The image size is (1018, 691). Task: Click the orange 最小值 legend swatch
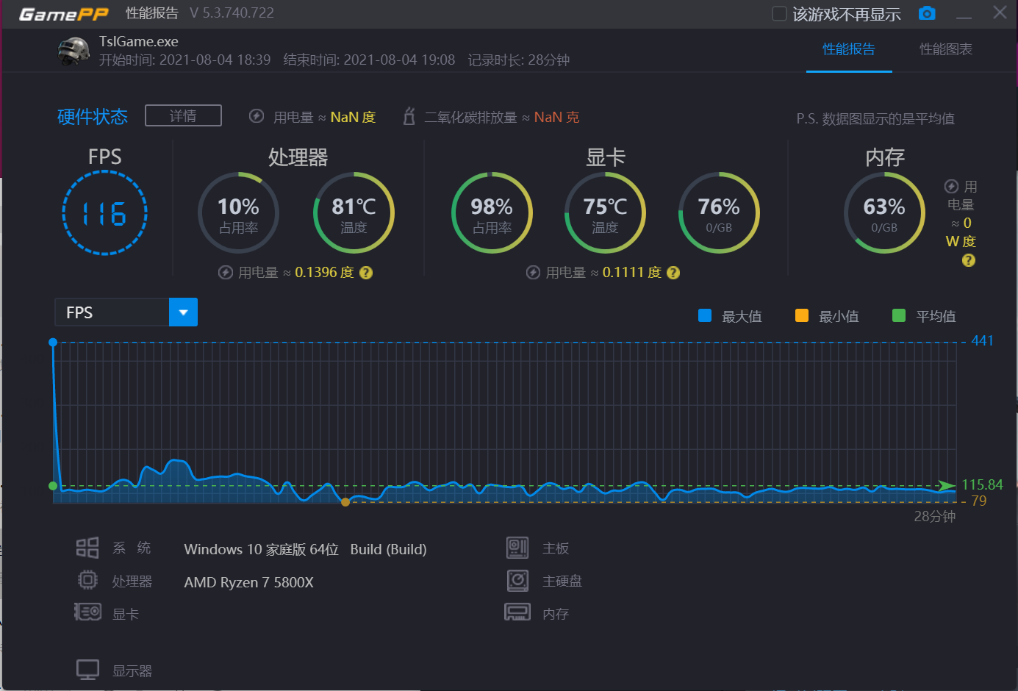802,315
